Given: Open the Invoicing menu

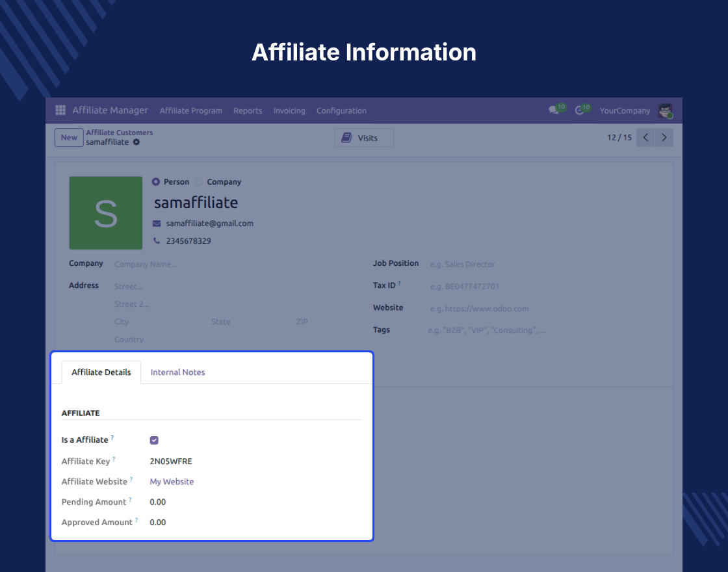Looking at the screenshot, I should [289, 110].
